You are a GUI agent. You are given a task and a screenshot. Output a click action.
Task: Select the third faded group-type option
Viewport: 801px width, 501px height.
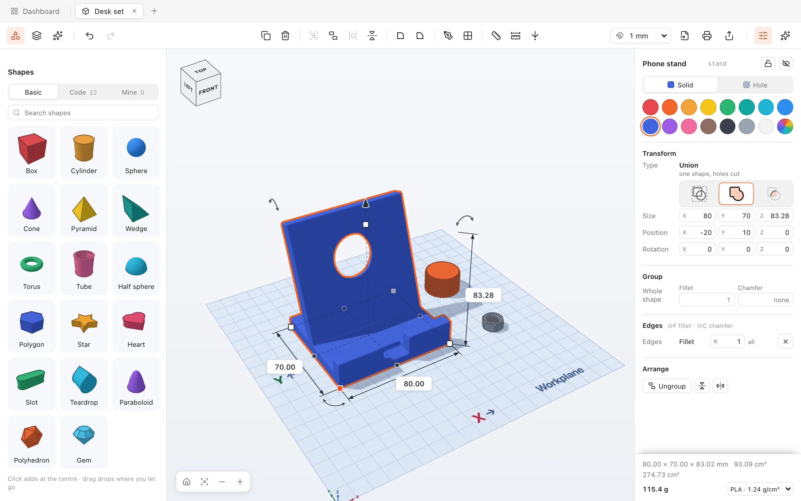[x=773, y=193]
